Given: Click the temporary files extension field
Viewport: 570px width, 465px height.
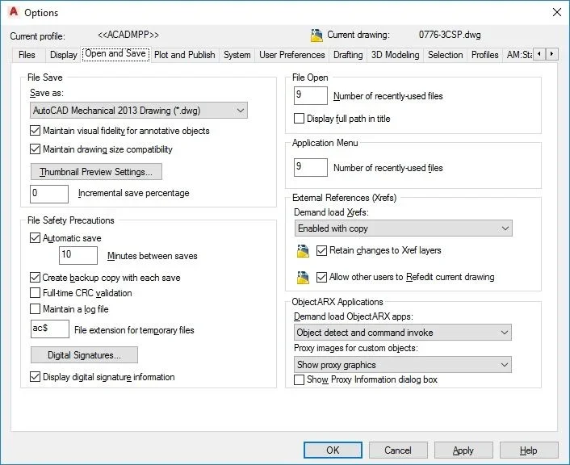Looking at the screenshot, I should click(50, 329).
